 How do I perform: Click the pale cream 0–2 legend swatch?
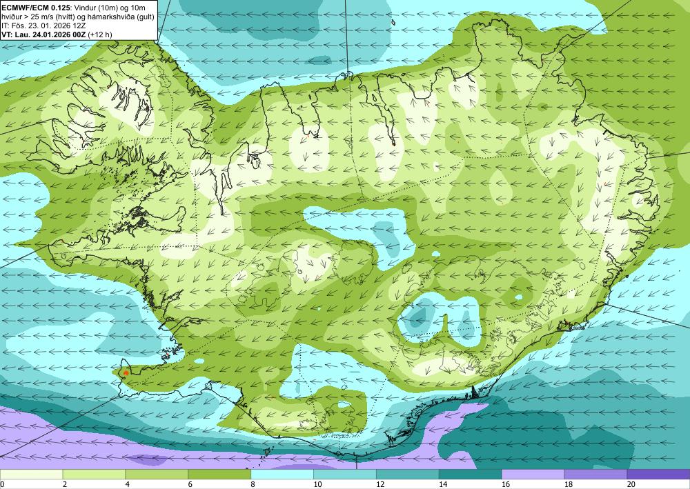tap(31, 475)
